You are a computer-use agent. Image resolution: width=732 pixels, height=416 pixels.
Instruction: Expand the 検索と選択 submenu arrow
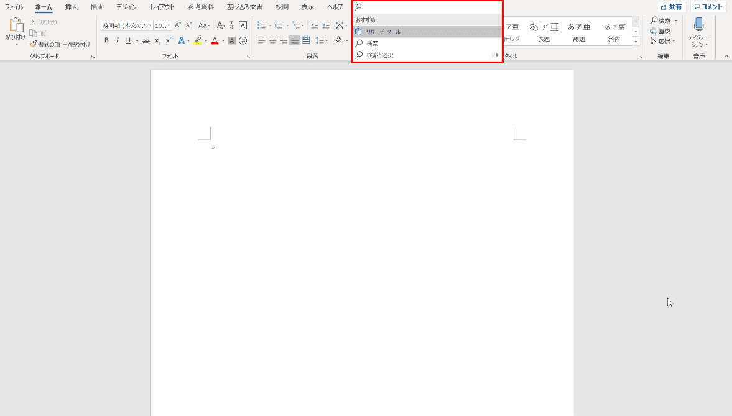tap(497, 55)
